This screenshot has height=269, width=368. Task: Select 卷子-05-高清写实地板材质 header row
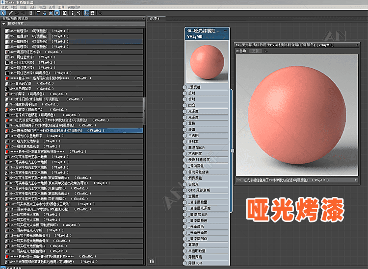pyautogui.click(x=74, y=151)
